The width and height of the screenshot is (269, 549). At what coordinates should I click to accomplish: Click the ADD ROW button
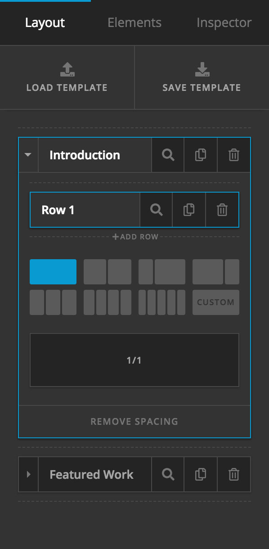[134, 236]
